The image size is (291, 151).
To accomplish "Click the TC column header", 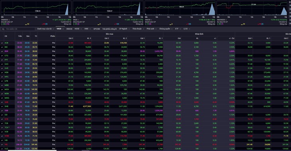I will 35,36.
